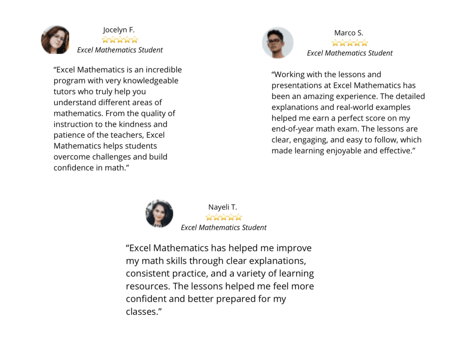Click Marco's testimonial about a perfect score
Screen dimensions: 465x348
(x=348, y=113)
